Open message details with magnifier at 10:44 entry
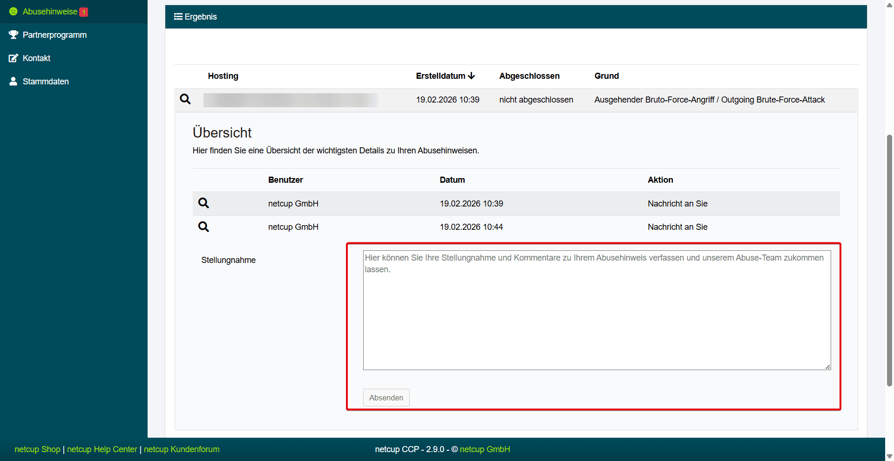 pos(203,227)
